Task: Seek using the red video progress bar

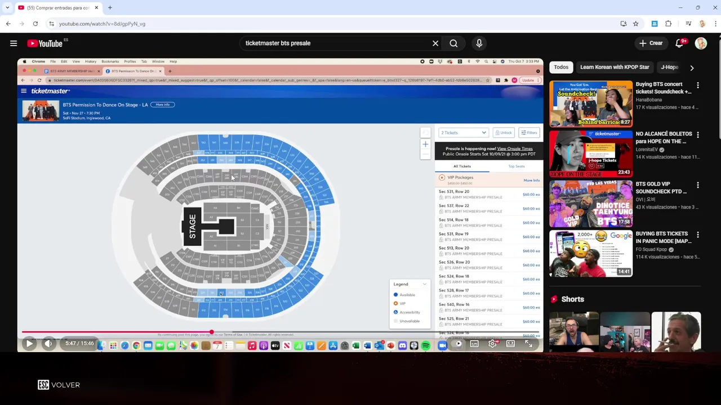Action: point(280,332)
